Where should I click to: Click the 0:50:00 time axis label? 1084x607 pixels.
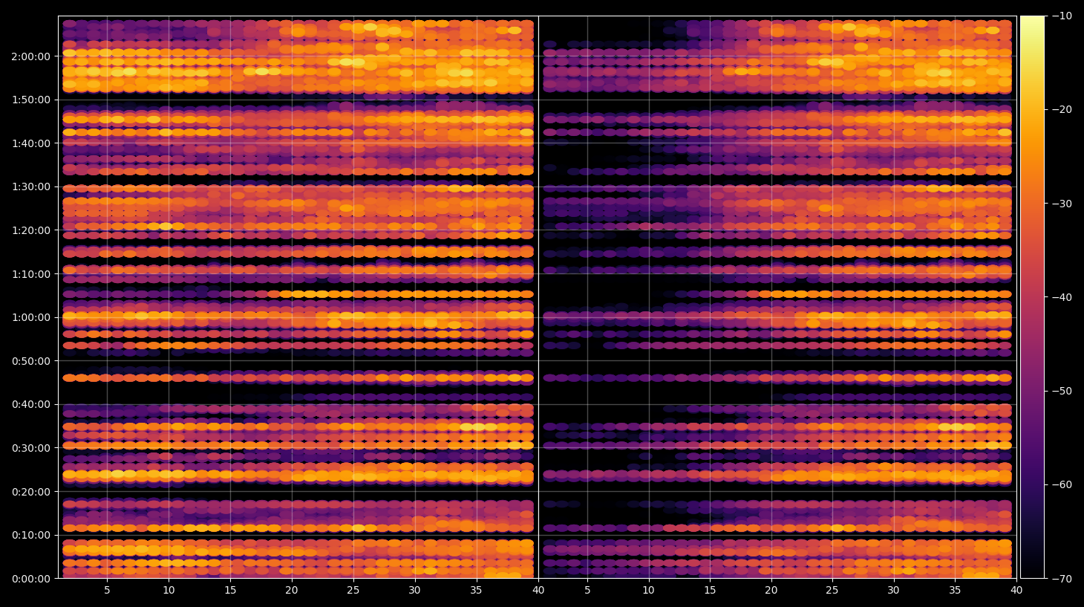[31, 361]
